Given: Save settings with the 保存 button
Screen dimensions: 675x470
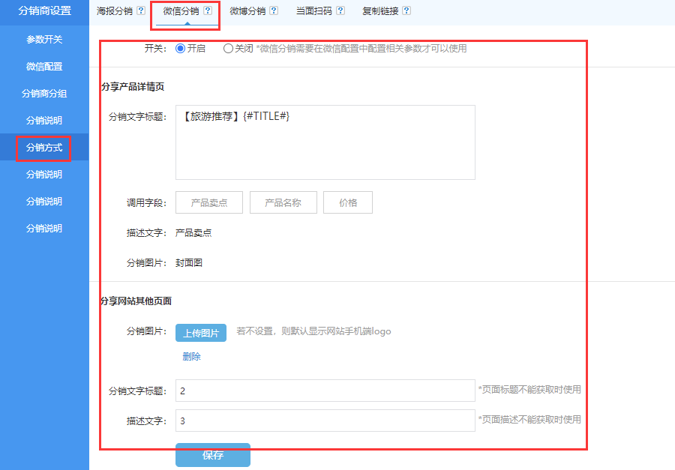Looking at the screenshot, I should (213, 455).
